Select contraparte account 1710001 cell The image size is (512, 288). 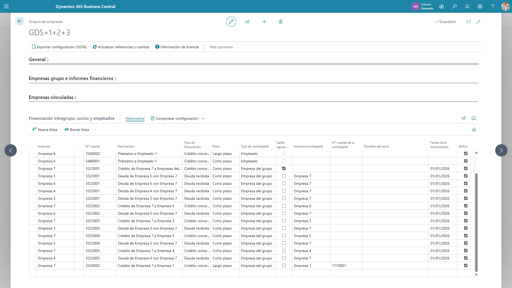(x=346, y=266)
